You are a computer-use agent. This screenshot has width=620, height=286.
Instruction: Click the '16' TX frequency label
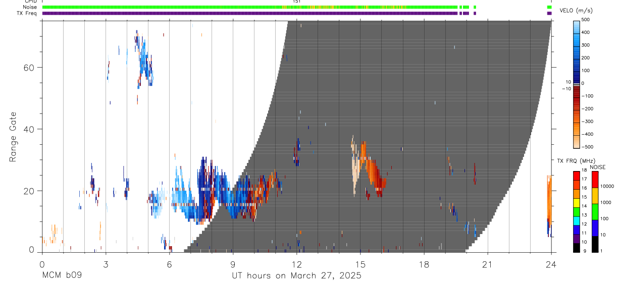[584, 188]
